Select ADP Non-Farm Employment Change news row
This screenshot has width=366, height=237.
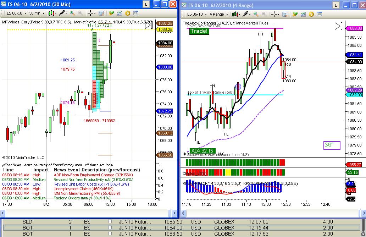click(68, 175)
